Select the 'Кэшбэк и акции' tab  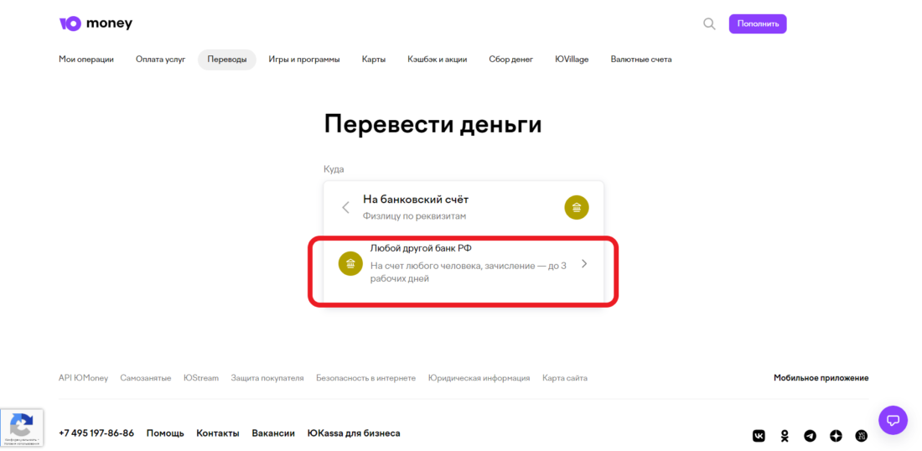point(437,60)
